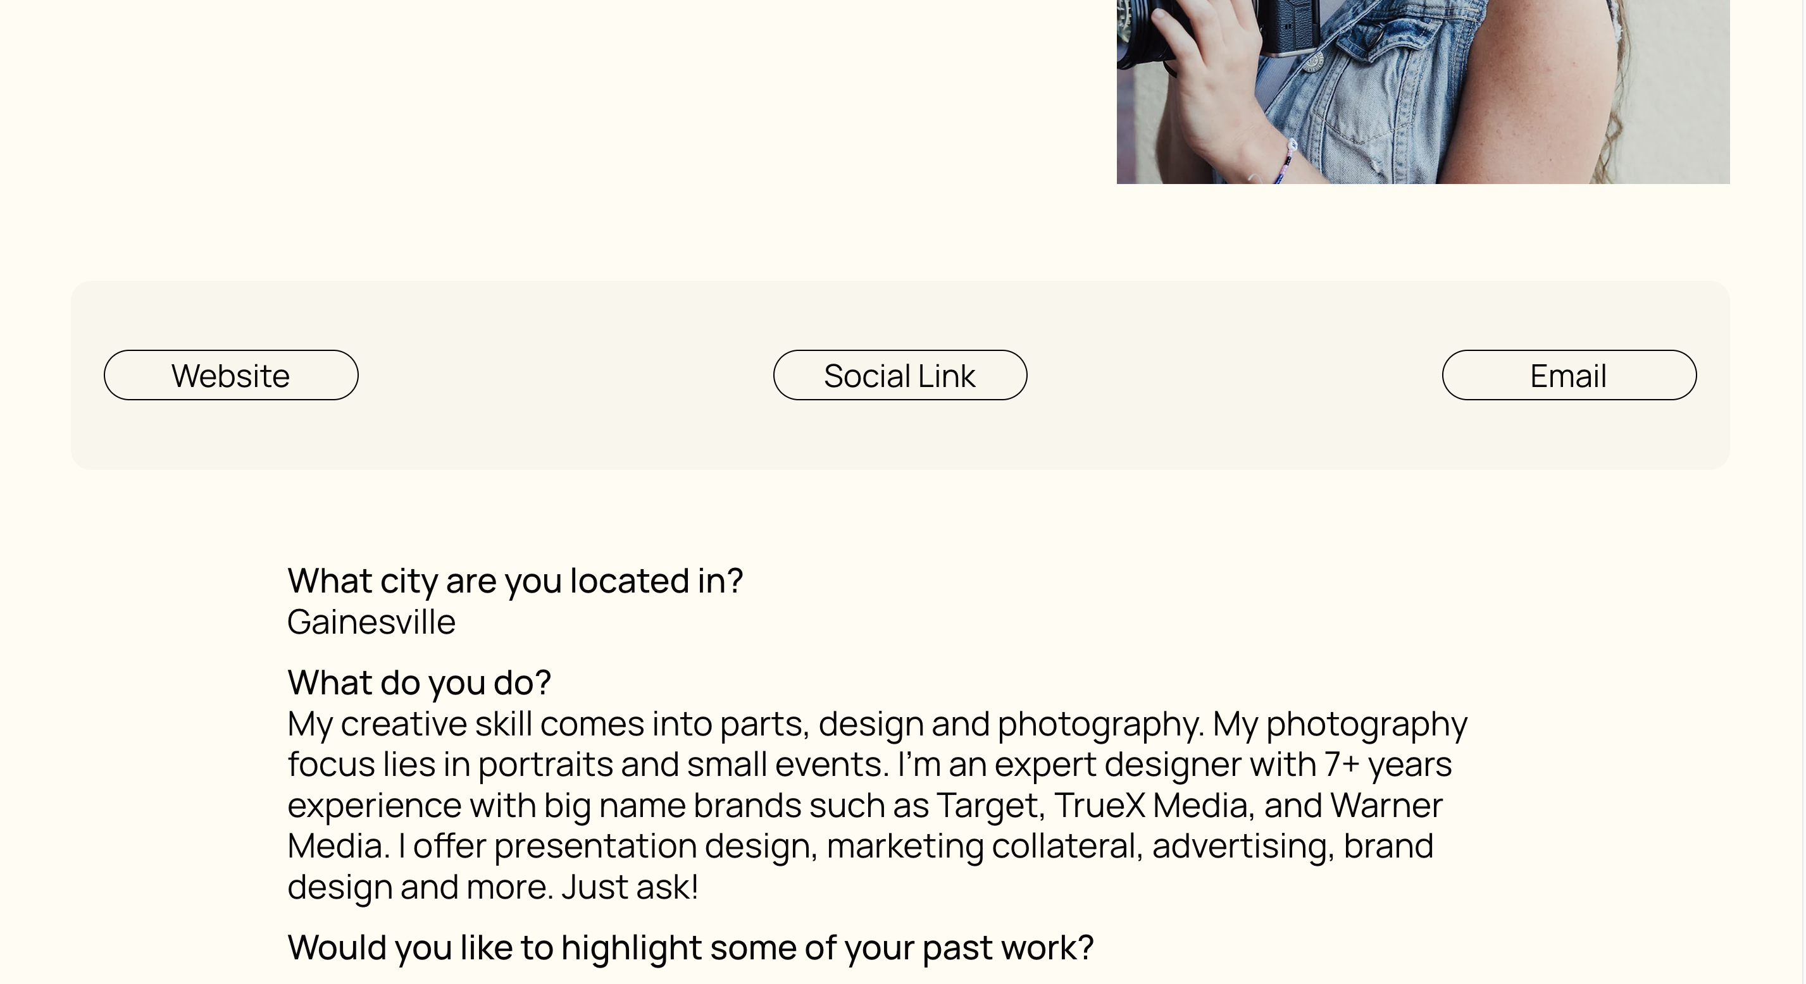Click the 'Gainesville' city answer text

pos(371,622)
